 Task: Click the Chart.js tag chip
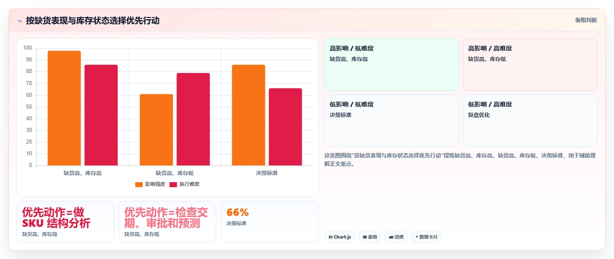[340, 237]
